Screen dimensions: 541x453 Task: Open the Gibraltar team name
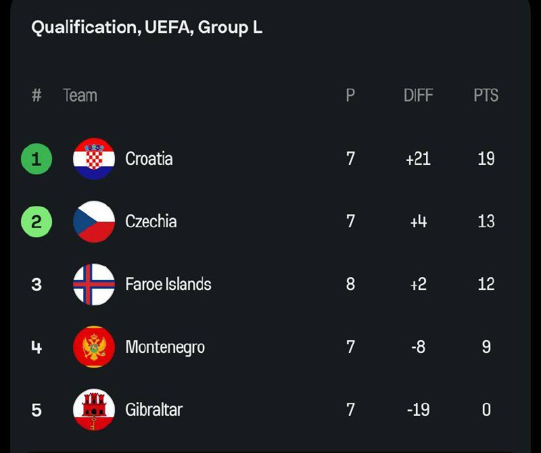pos(154,410)
